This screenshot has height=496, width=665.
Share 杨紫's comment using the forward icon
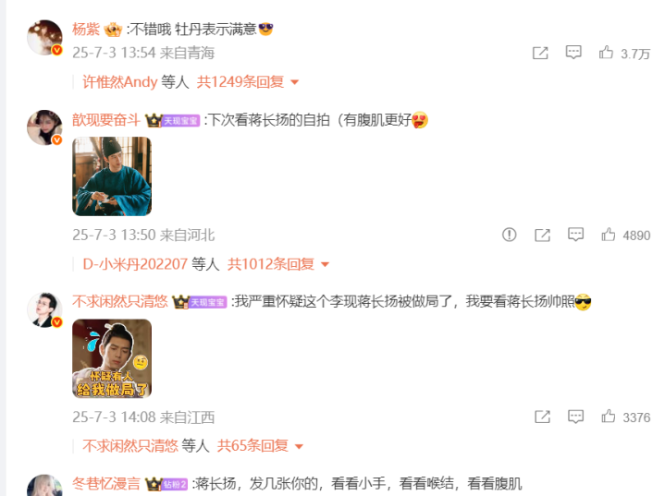(540, 53)
